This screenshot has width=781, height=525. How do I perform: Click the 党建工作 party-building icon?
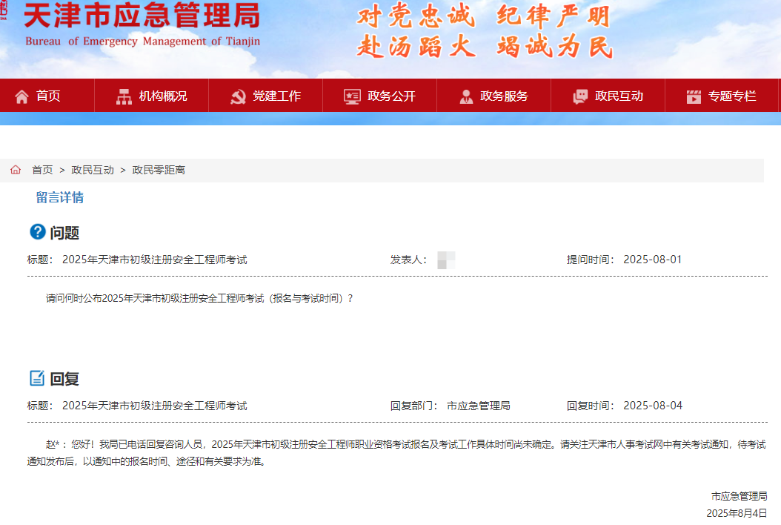(239, 95)
